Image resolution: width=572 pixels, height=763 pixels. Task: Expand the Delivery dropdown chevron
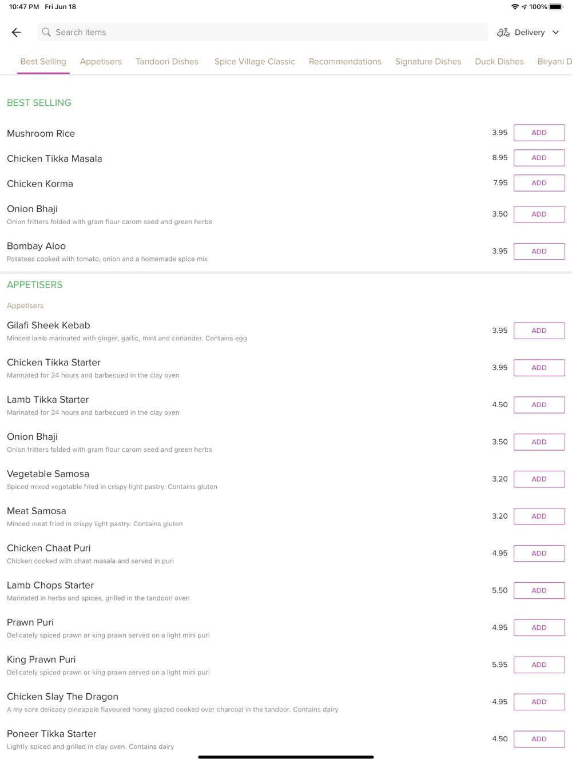(x=555, y=33)
